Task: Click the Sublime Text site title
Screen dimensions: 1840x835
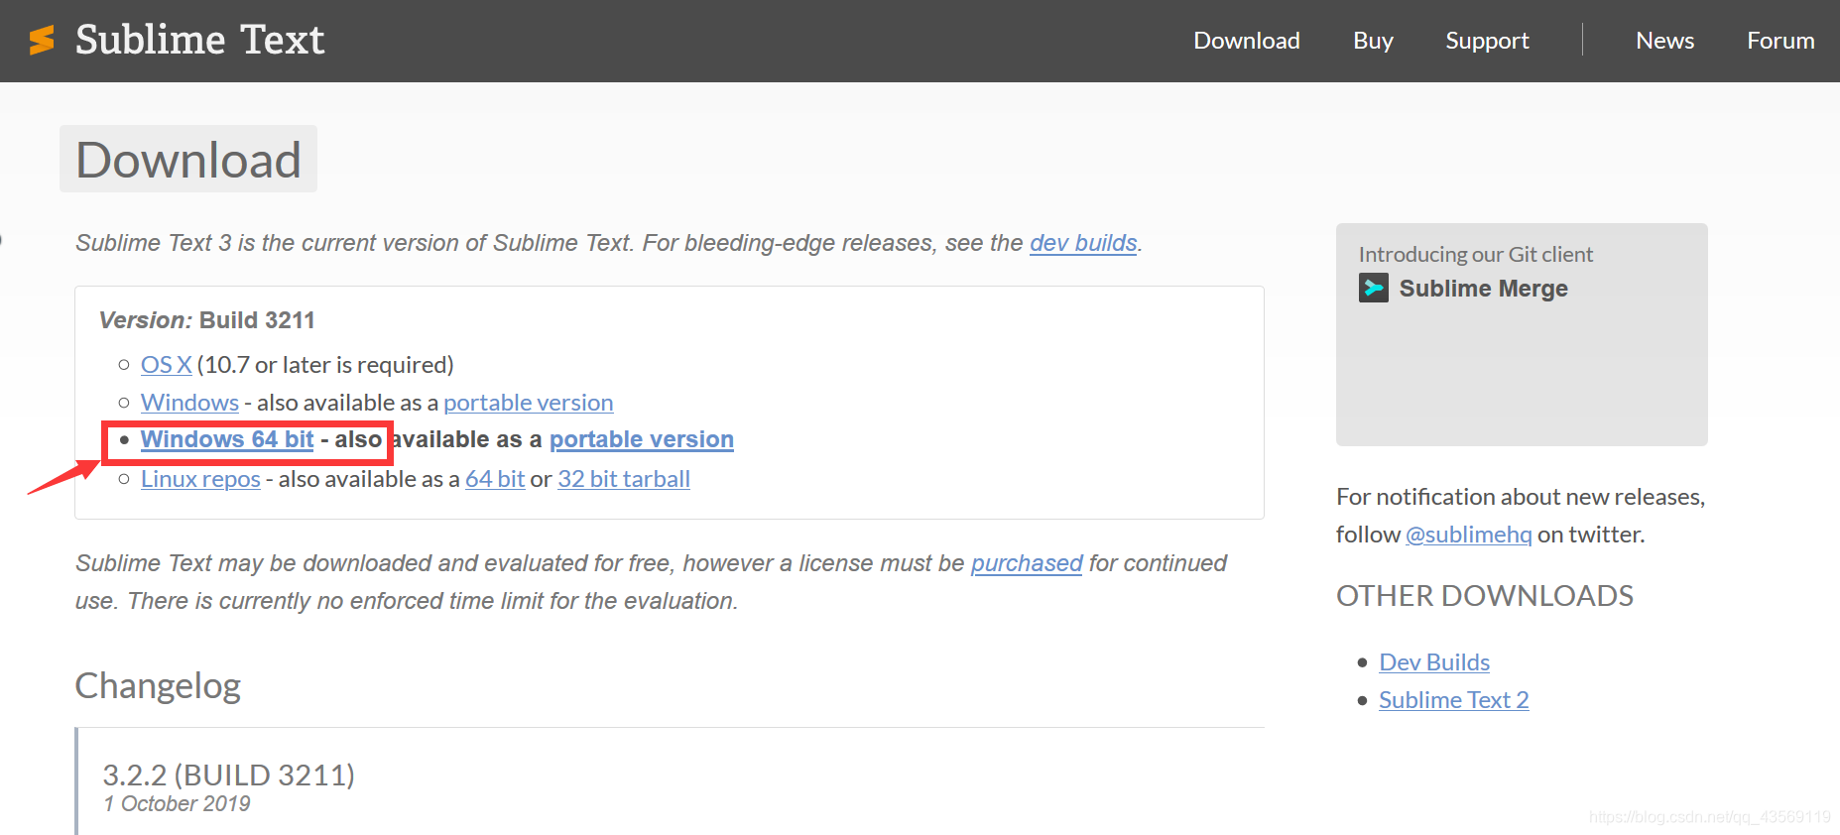Action: click(x=199, y=40)
